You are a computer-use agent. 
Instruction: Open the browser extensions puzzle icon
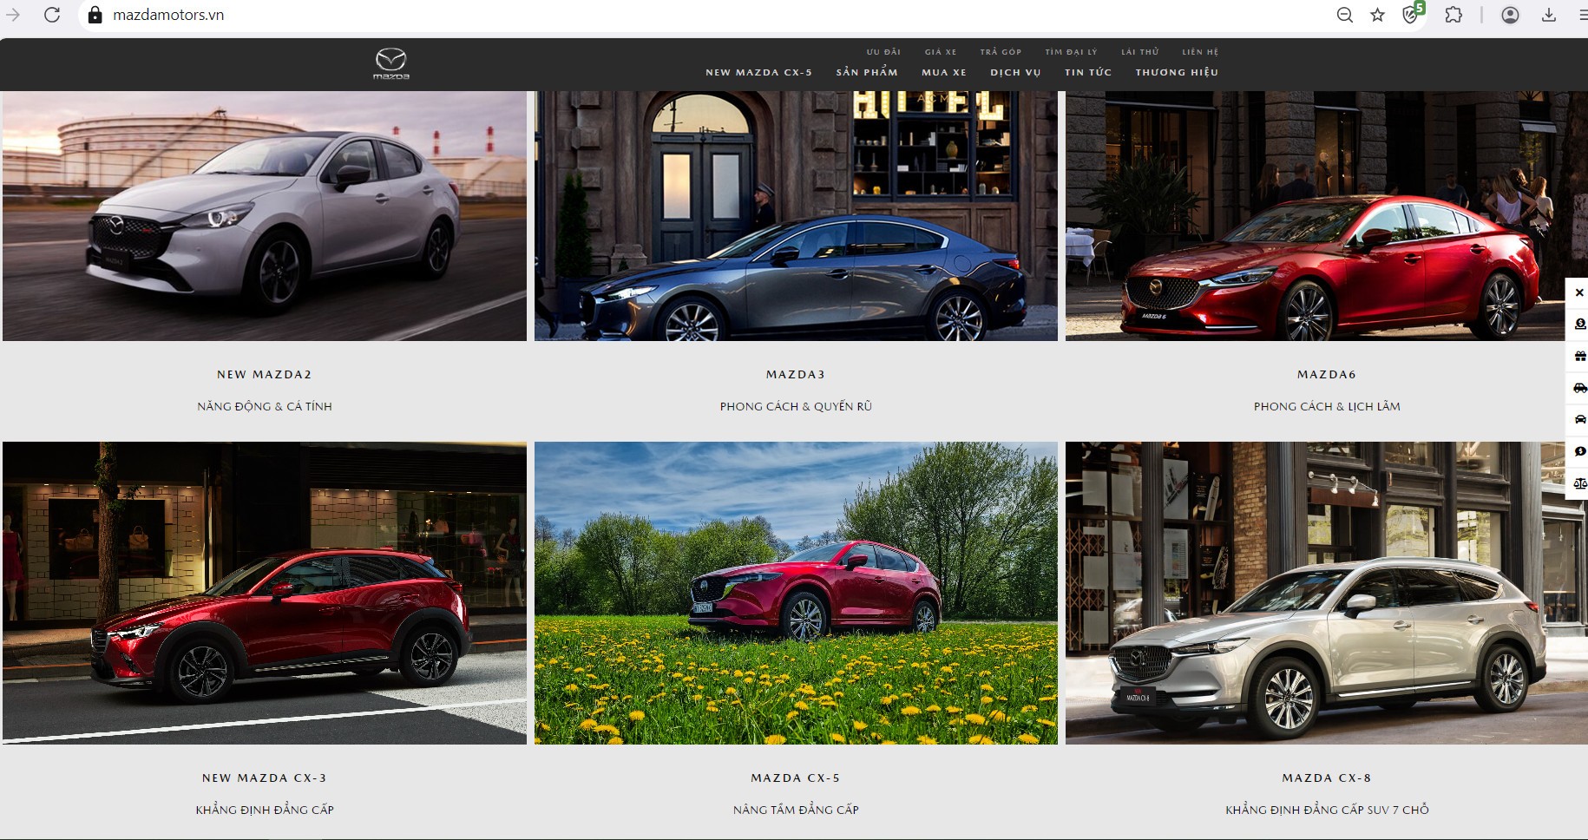click(1453, 15)
